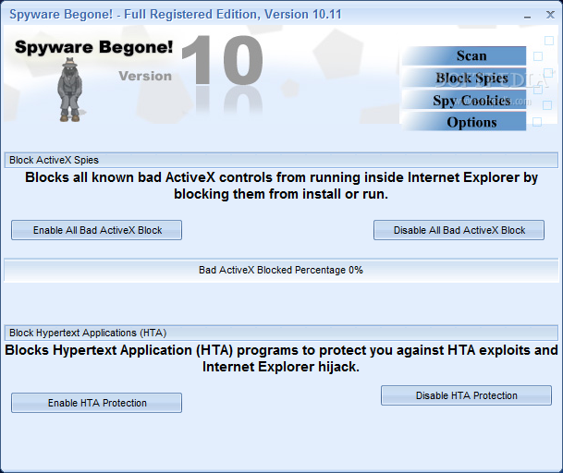Viewport: 563px width, 473px height.
Task: Click Enable All Bad ActiveX Block
Action: coord(96,230)
